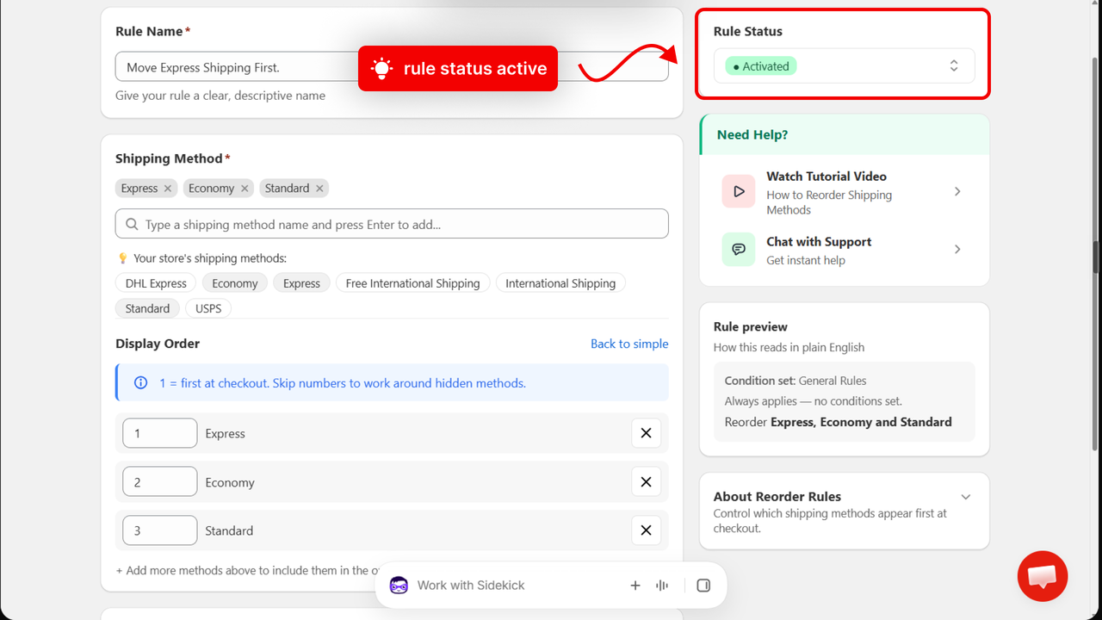The height and width of the screenshot is (620, 1102).
Task: Click the Back to simple link
Action: point(629,344)
